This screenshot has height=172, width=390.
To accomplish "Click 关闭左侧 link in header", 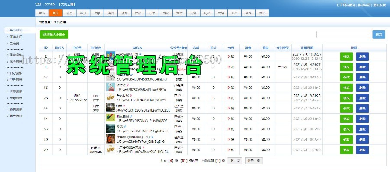I will coord(67,4).
